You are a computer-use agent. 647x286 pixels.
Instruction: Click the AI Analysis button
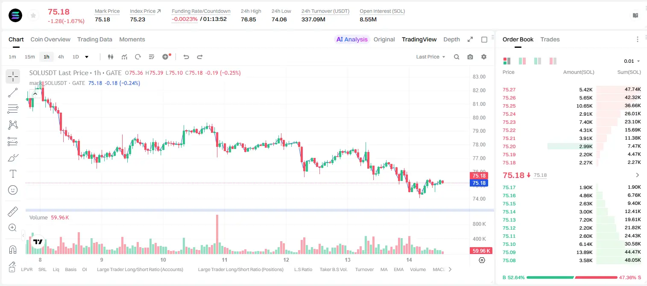coord(352,39)
